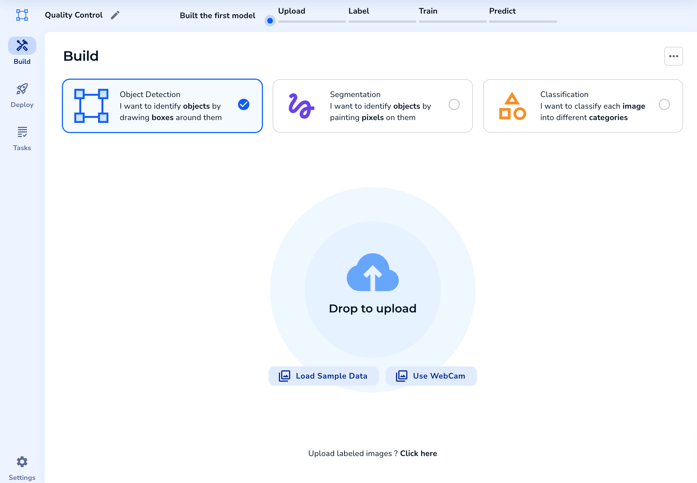Click the orange Classification shapes icon
The image size is (697, 483).
tap(512, 106)
